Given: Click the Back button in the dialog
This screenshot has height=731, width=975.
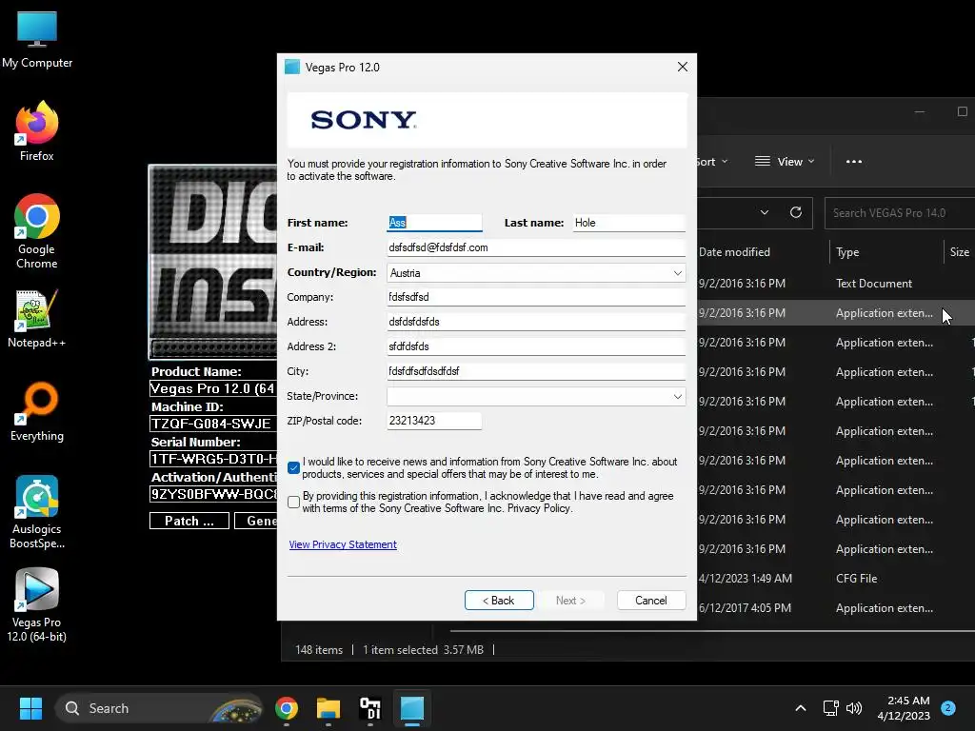Looking at the screenshot, I should click(x=499, y=601).
